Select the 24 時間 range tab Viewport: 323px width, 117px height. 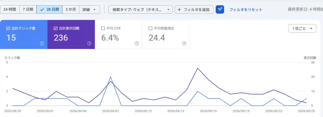coord(10,9)
